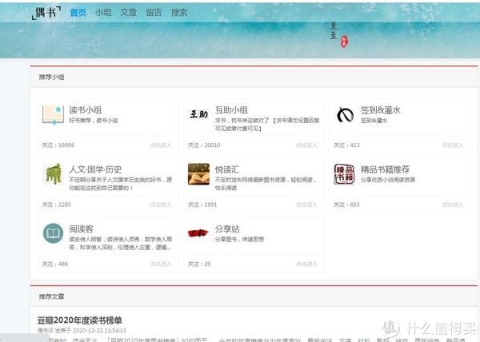The image size is (480, 342).
Task: Open the 人文·国学·历史 group title
Action: 95,169
